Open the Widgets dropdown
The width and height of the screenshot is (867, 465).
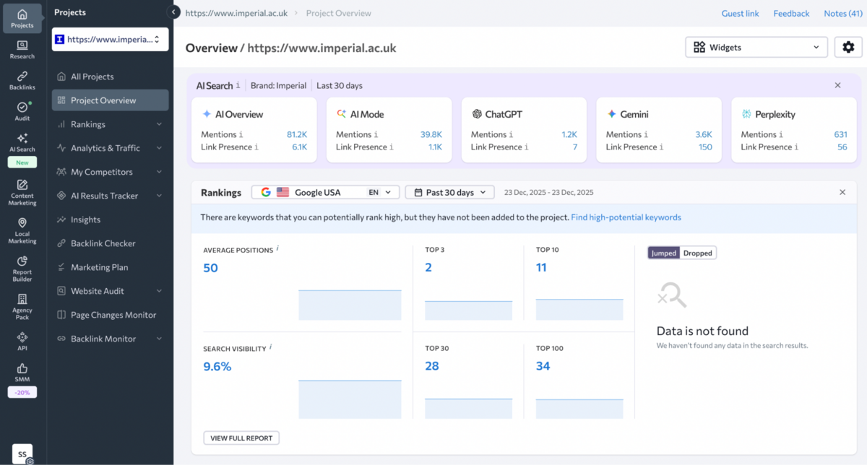(x=756, y=47)
